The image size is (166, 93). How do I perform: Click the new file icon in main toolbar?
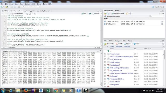[x=2, y=7]
